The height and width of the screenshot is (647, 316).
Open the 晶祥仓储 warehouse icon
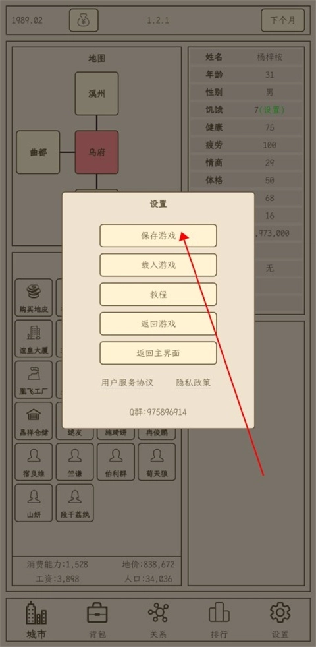click(34, 421)
